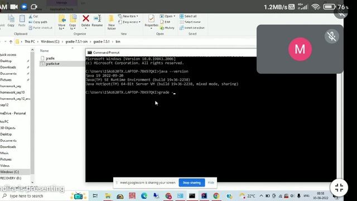The width and height of the screenshot is (357, 201).
Task: Click the ENG language indicator in tray
Action: click(306, 196)
